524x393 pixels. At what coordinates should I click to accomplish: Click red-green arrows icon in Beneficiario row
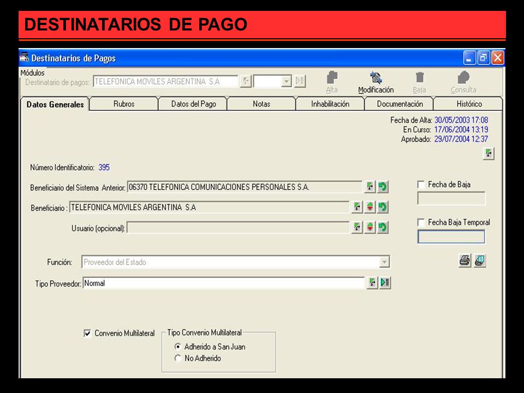tap(370, 207)
